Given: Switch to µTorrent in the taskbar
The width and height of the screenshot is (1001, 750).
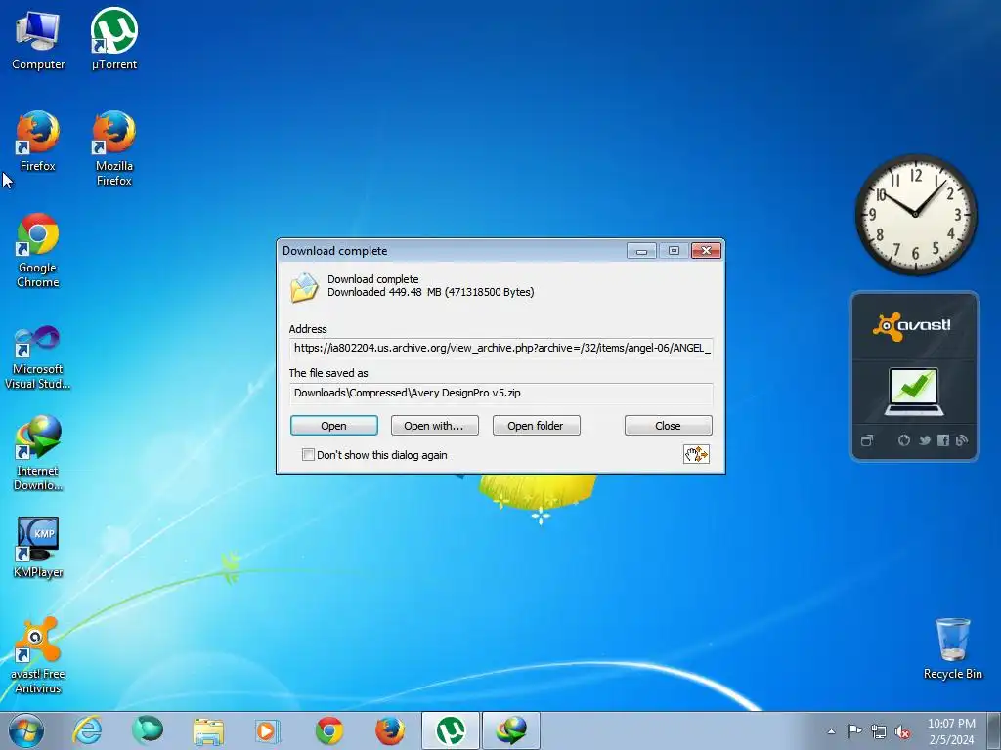Looking at the screenshot, I should tap(450, 730).
